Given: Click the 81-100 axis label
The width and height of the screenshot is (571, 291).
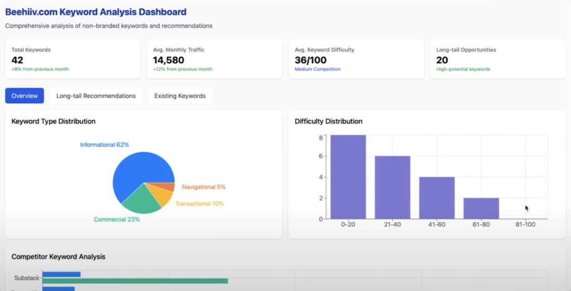Looking at the screenshot, I should (x=525, y=225).
